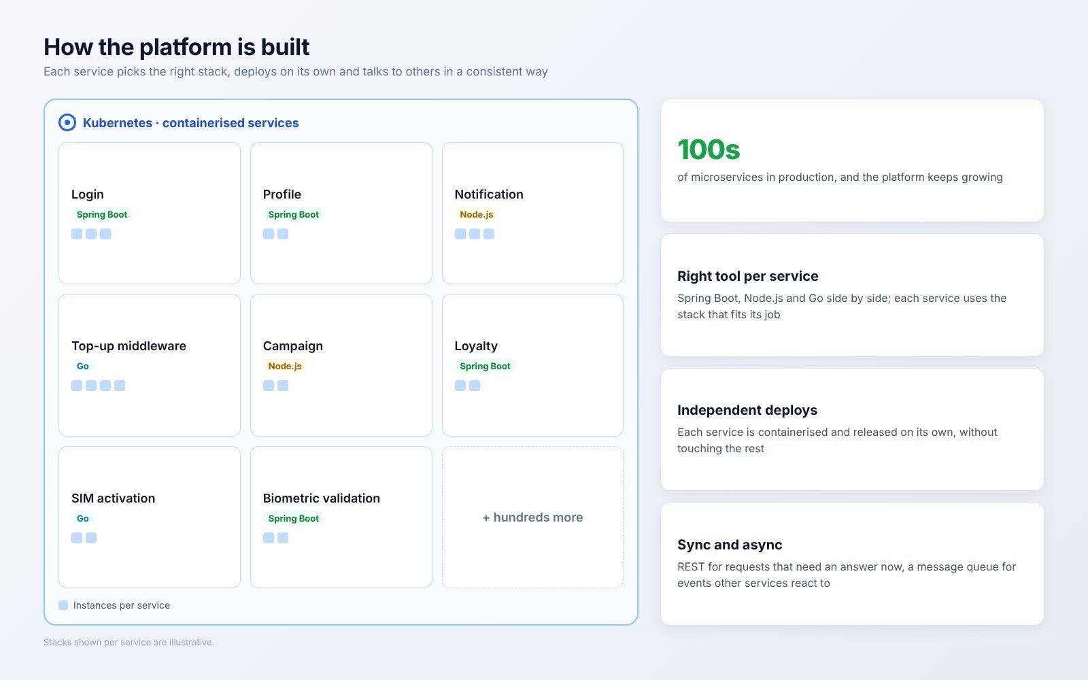
Task: Click the Kubernetes circle icon
Action: 67,122
